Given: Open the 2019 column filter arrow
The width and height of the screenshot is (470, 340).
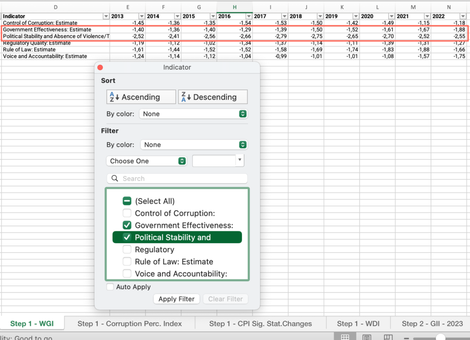Looking at the screenshot, I should (x=356, y=16).
